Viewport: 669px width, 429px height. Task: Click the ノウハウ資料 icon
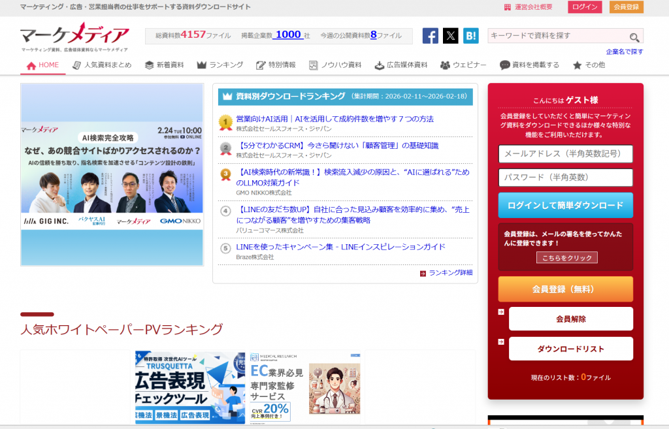click(x=313, y=65)
